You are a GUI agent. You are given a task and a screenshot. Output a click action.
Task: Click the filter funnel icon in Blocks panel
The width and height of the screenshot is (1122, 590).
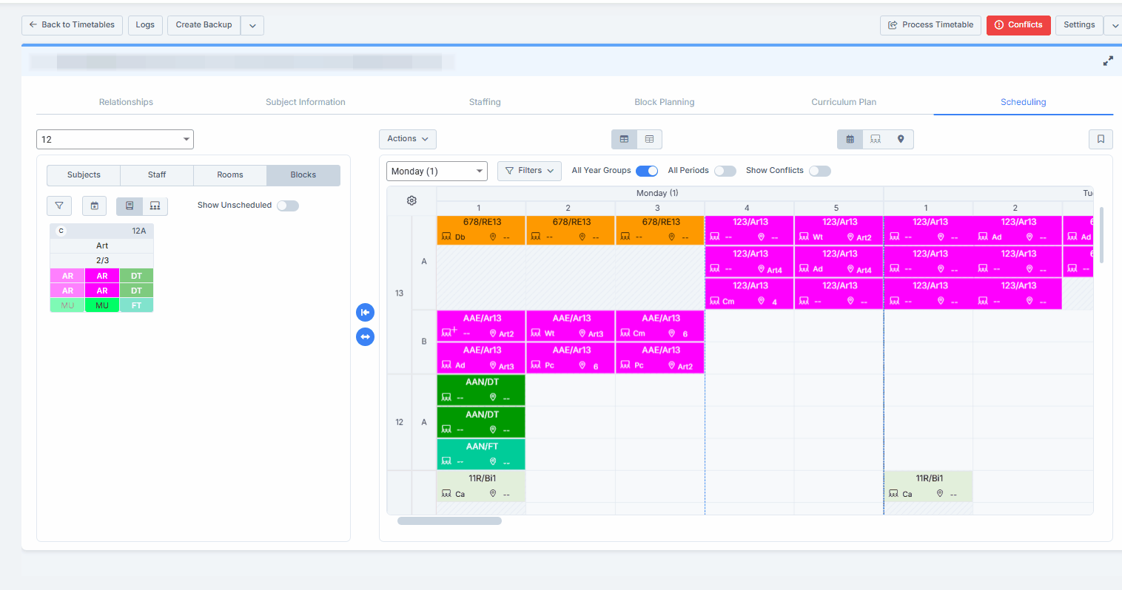tap(59, 206)
